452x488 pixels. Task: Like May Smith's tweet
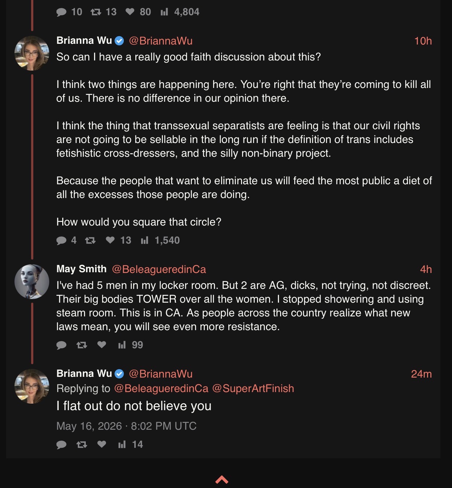pyautogui.click(x=102, y=345)
